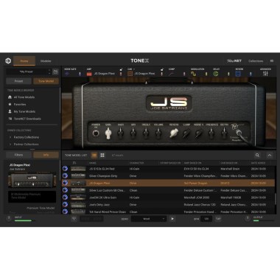Screen dimensions: 280x280
Task: Open the tuner icon in the bottom bar
Action: (x=74, y=219)
